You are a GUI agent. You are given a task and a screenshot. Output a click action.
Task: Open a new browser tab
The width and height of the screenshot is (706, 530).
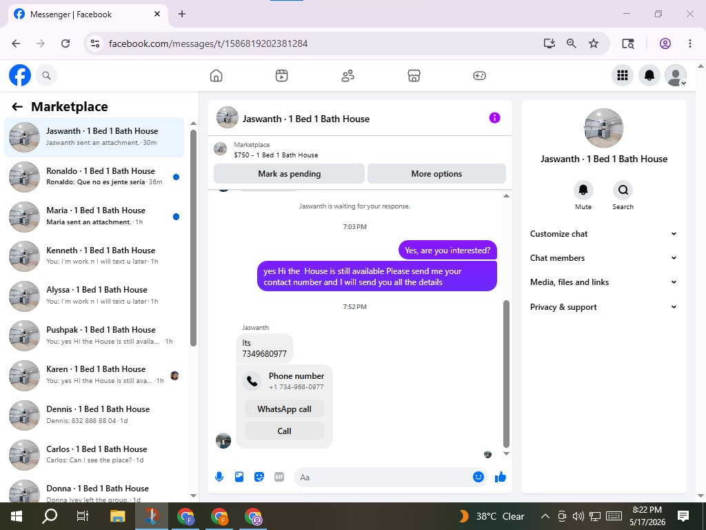coord(182,14)
